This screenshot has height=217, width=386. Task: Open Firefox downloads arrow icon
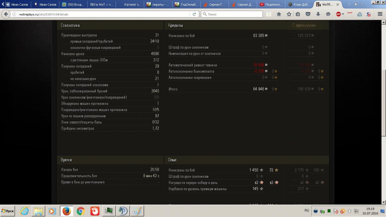318,14
